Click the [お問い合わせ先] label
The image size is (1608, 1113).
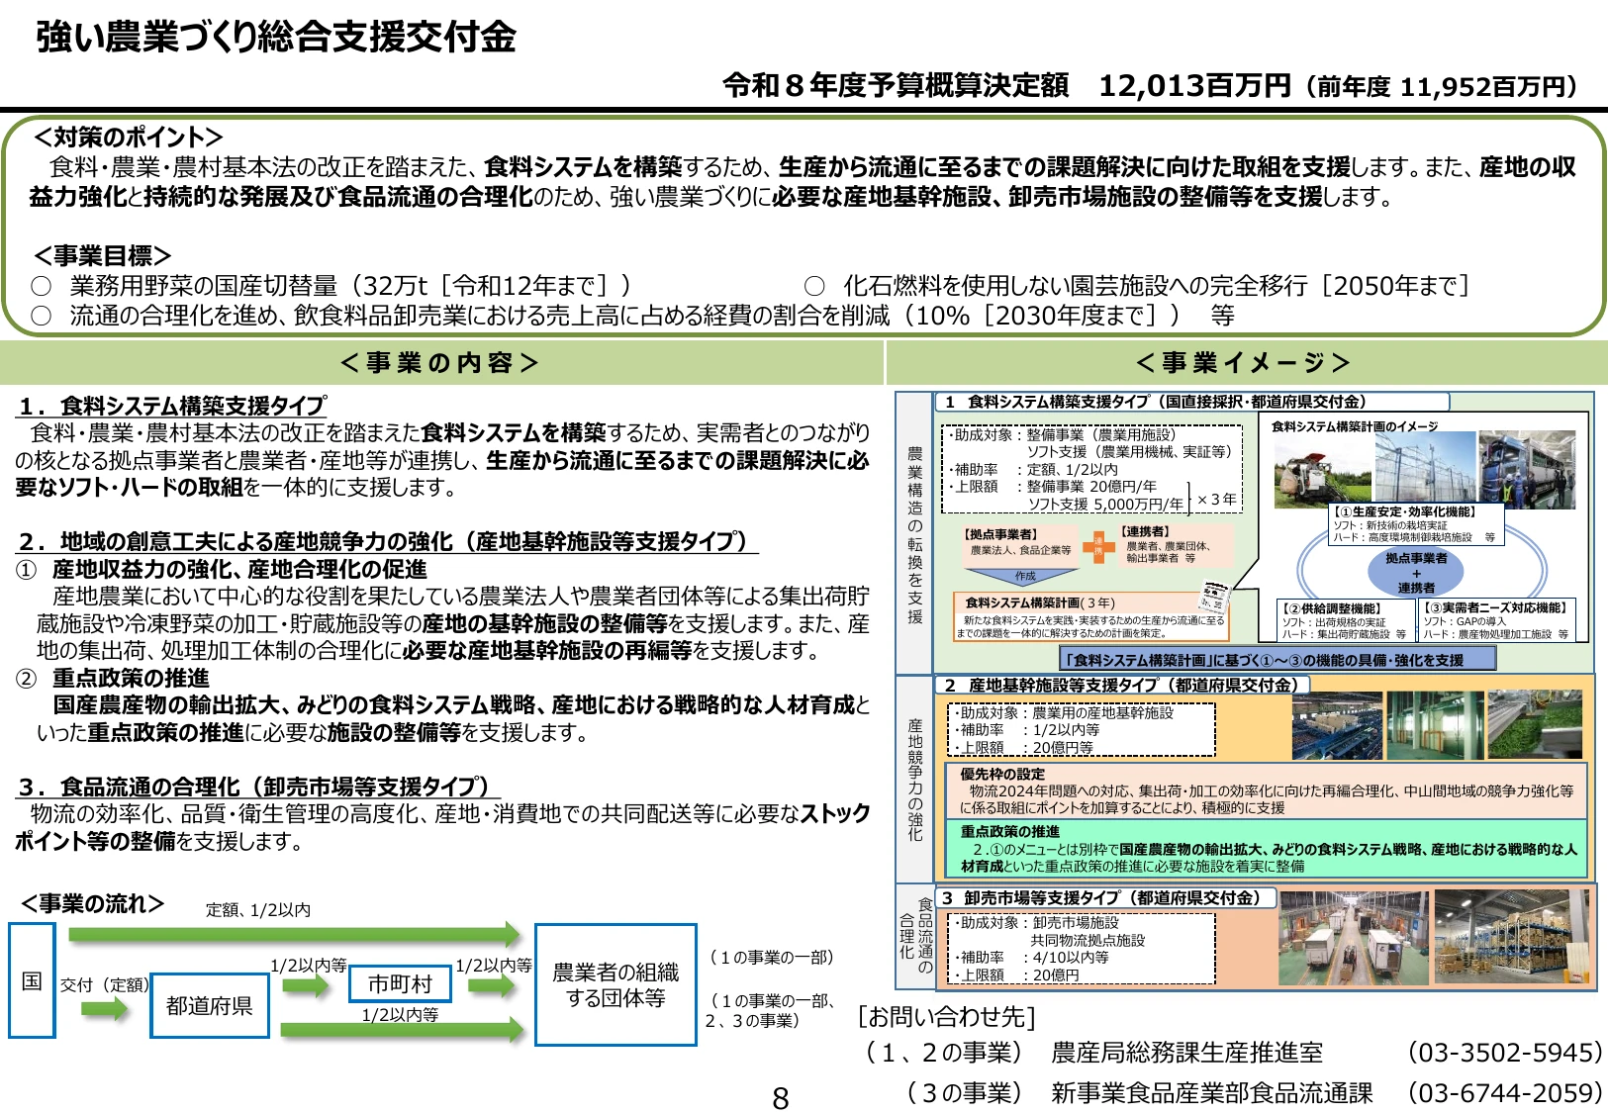[947, 1016]
